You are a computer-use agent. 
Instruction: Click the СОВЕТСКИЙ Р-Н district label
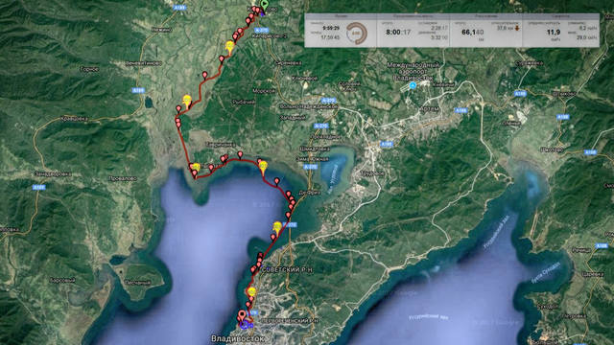286,270
